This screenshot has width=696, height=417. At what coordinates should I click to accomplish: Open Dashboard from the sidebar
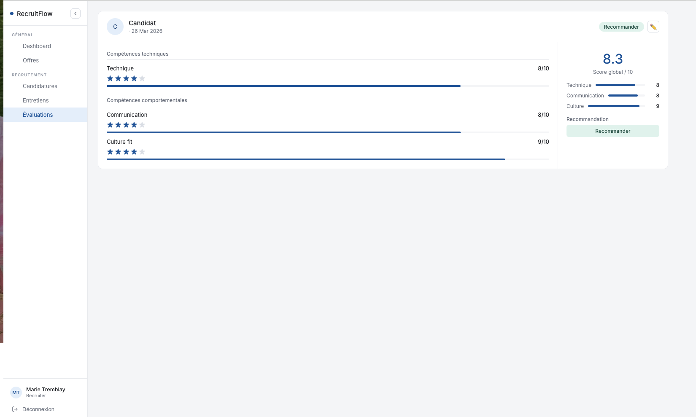tap(37, 46)
